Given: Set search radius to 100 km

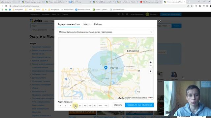Looking at the screenshot, I should click(x=100, y=106).
